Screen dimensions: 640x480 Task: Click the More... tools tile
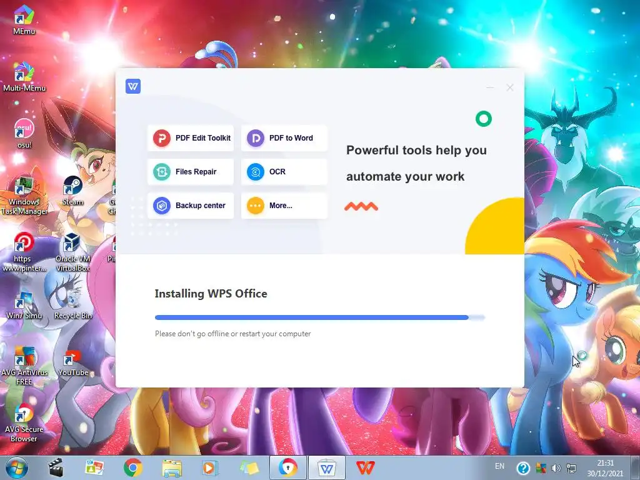284,206
